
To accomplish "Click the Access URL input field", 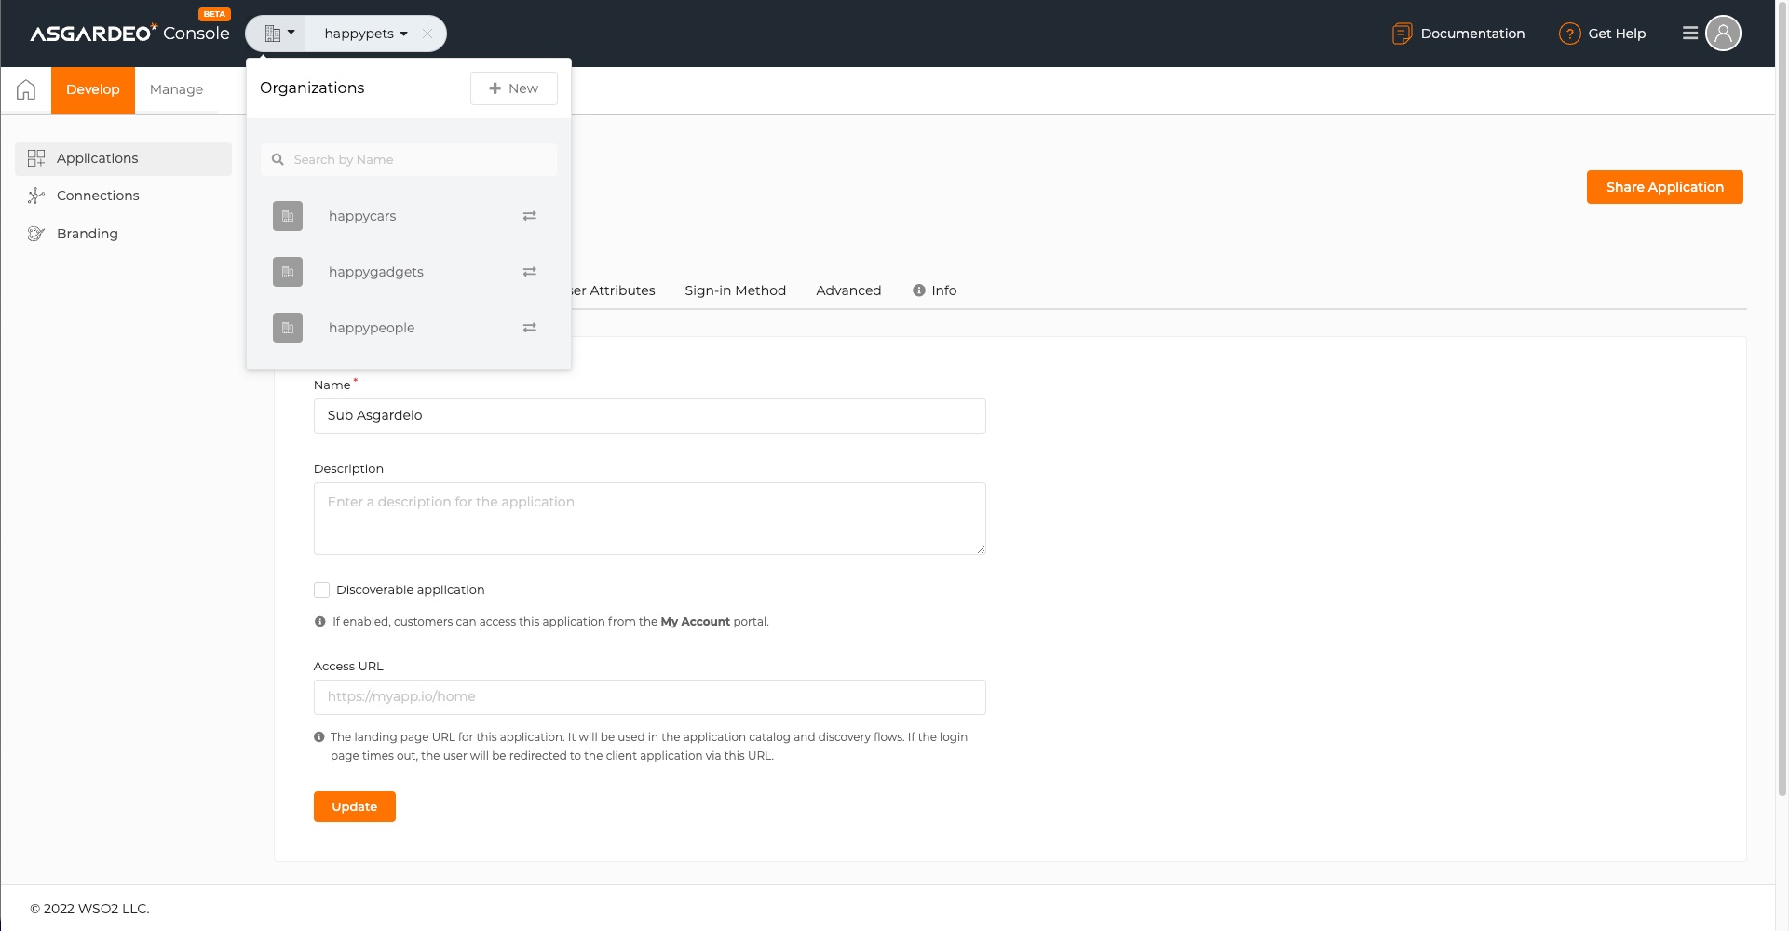I will coord(649,697).
